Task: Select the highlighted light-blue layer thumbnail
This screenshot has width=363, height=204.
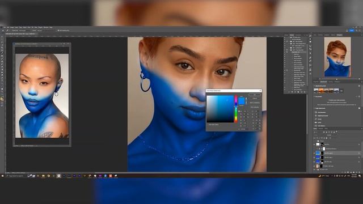Action: (318, 153)
